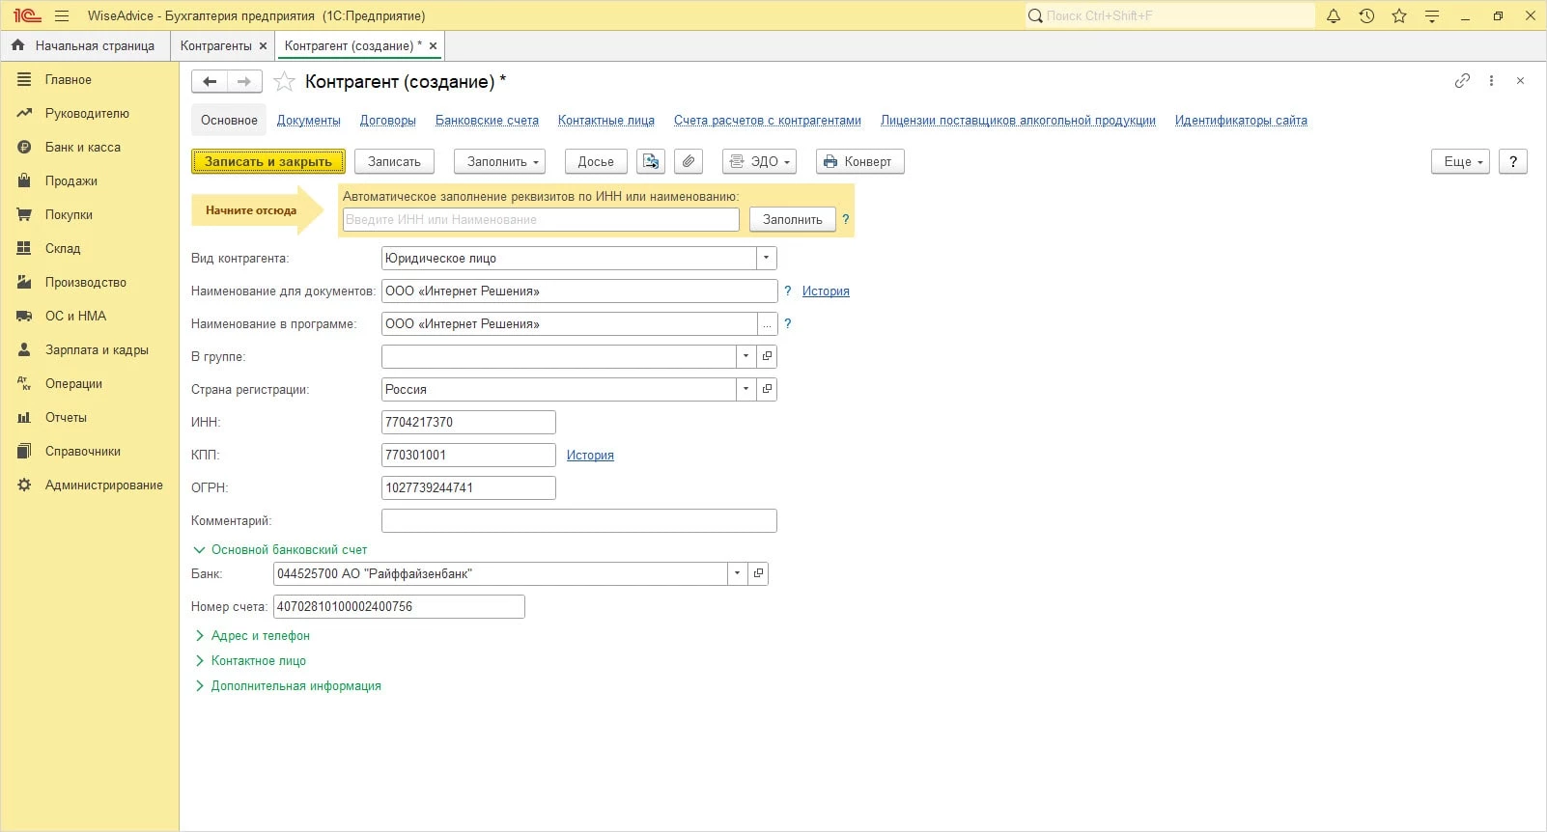
Task: Open Продажи section in the sidebar
Action: pos(70,180)
